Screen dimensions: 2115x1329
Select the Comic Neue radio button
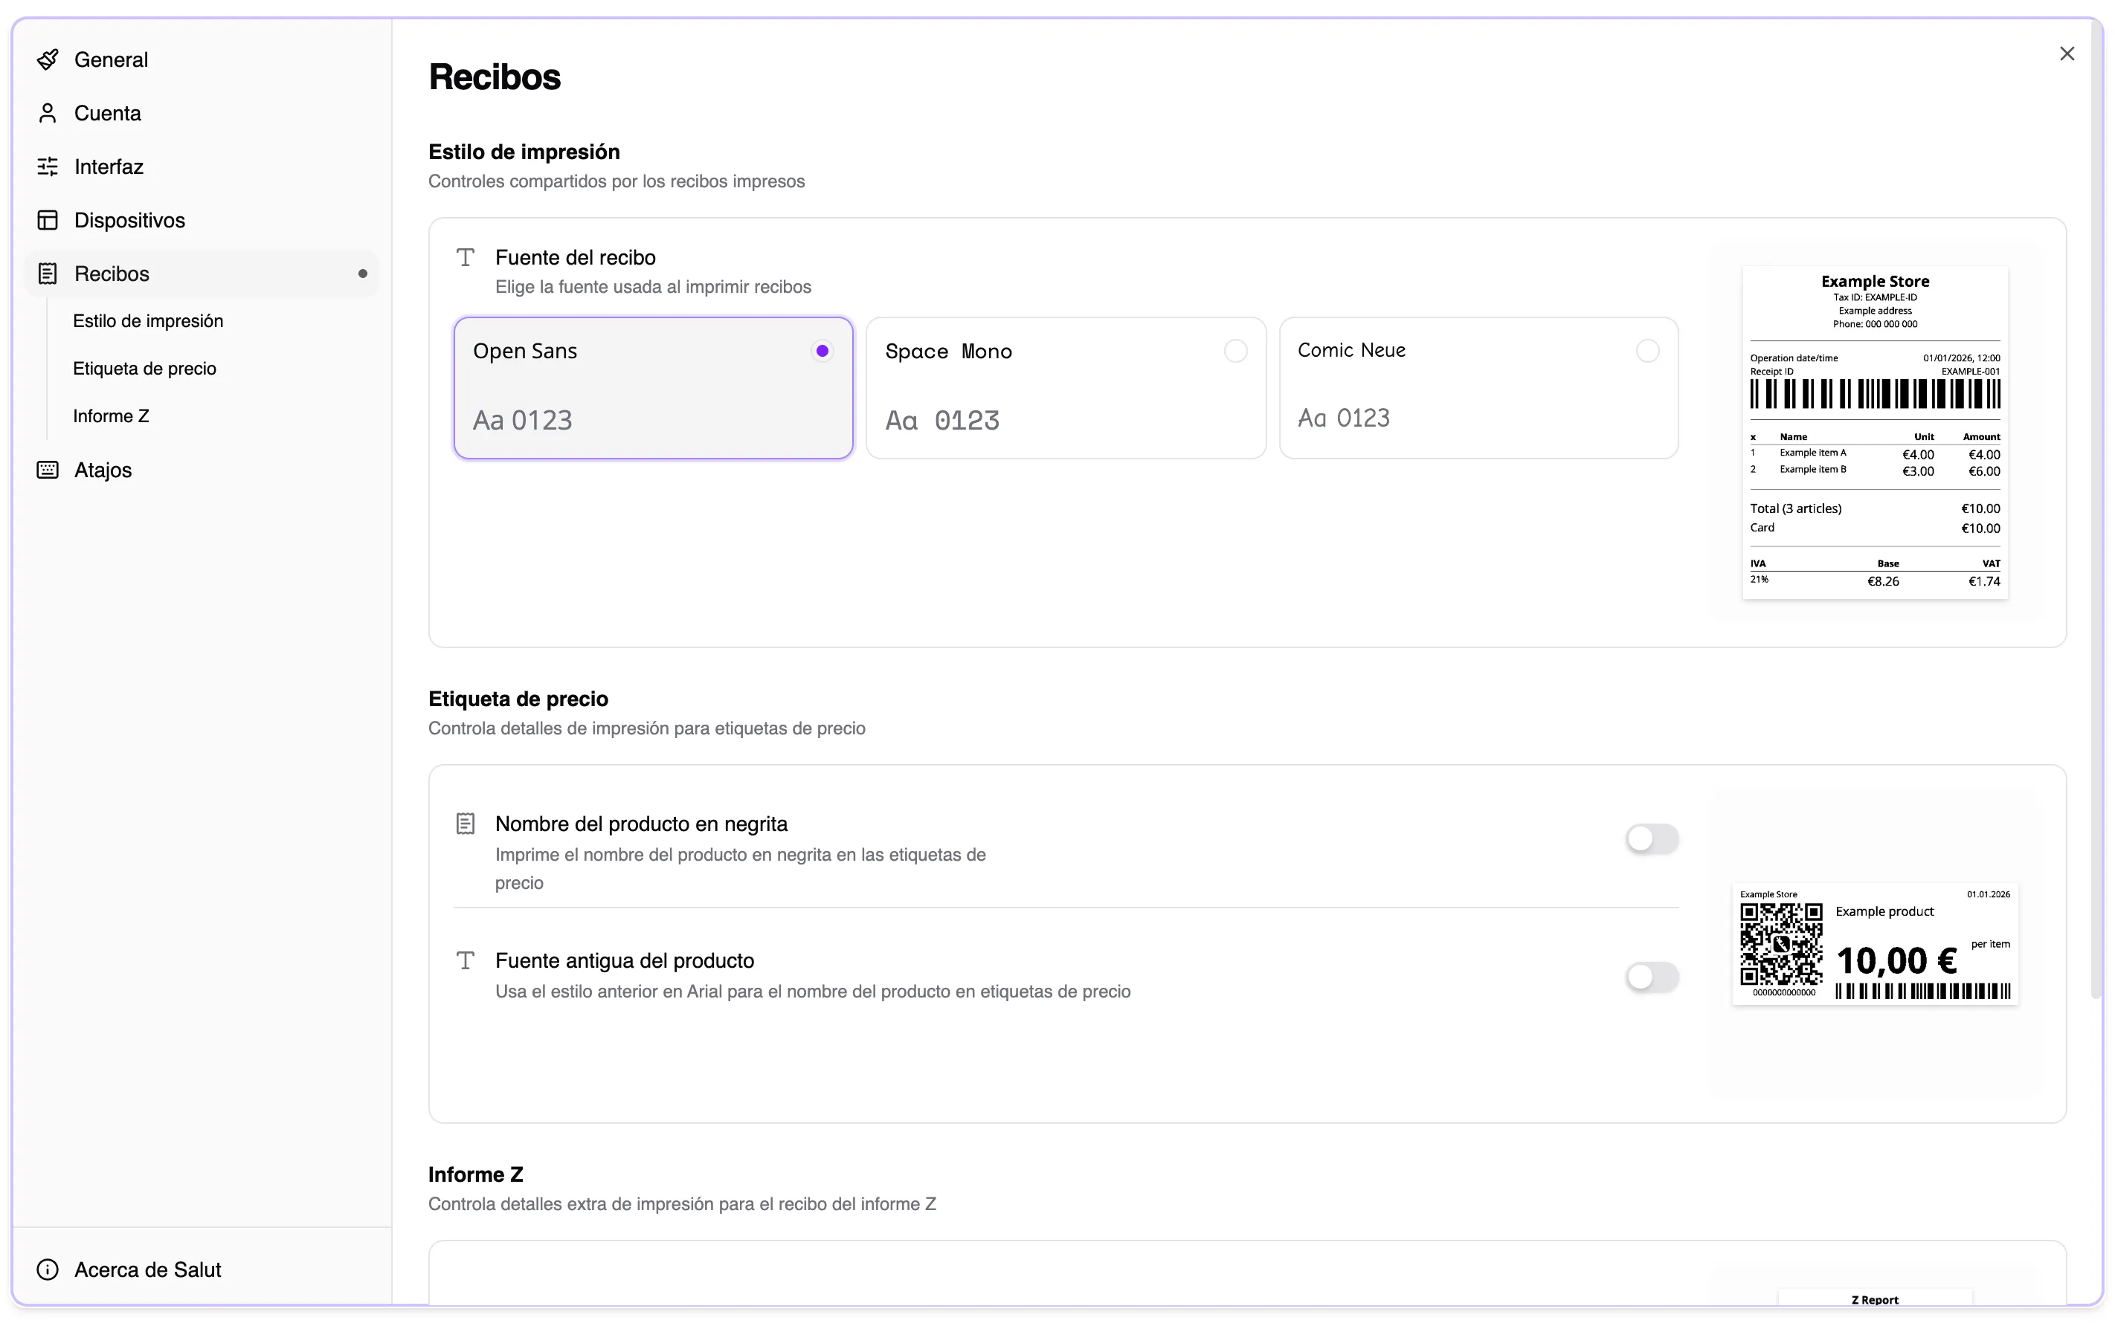tap(1648, 351)
